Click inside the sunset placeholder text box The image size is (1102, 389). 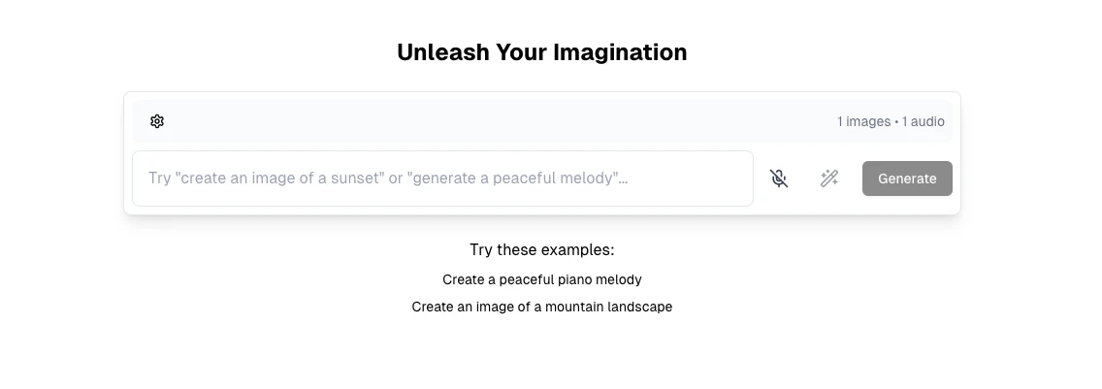442,178
